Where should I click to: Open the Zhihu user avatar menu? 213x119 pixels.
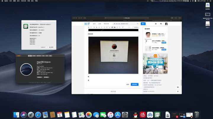166,24
